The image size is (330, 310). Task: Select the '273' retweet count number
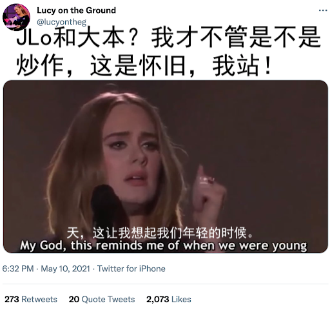click(x=12, y=299)
